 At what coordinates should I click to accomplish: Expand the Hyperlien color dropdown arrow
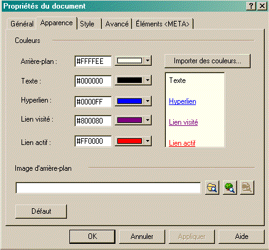click(147, 101)
